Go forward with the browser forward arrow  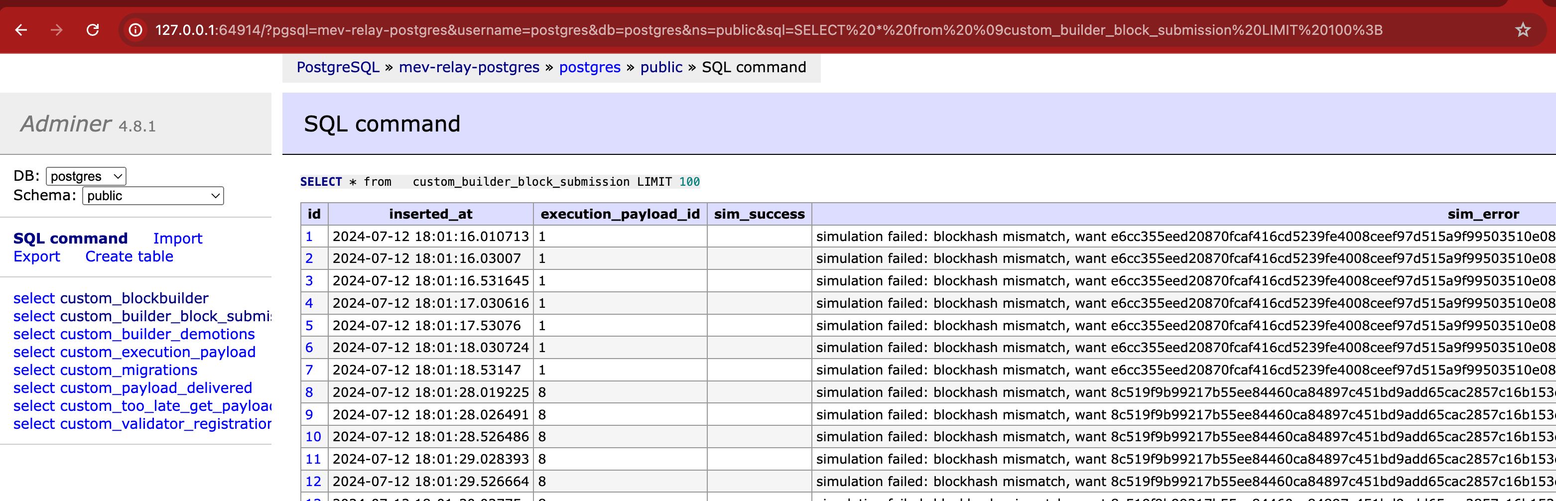point(57,29)
